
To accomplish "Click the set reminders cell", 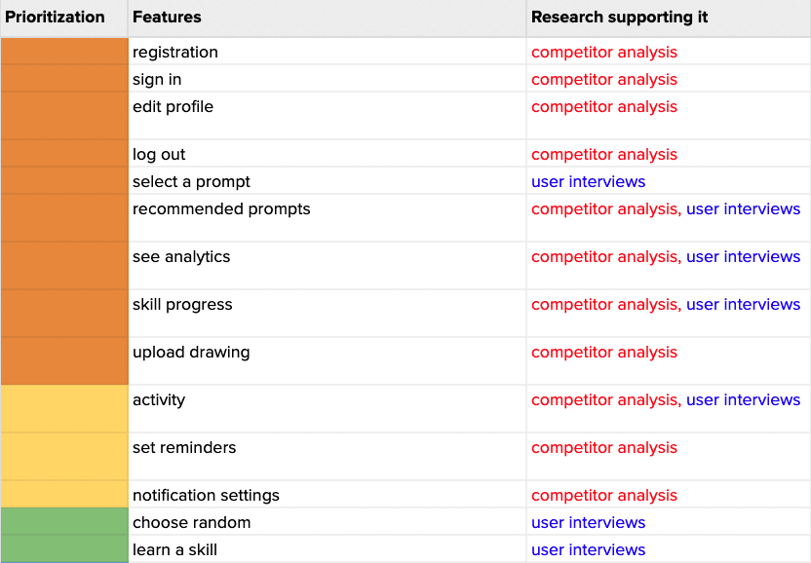I will (x=184, y=448).
